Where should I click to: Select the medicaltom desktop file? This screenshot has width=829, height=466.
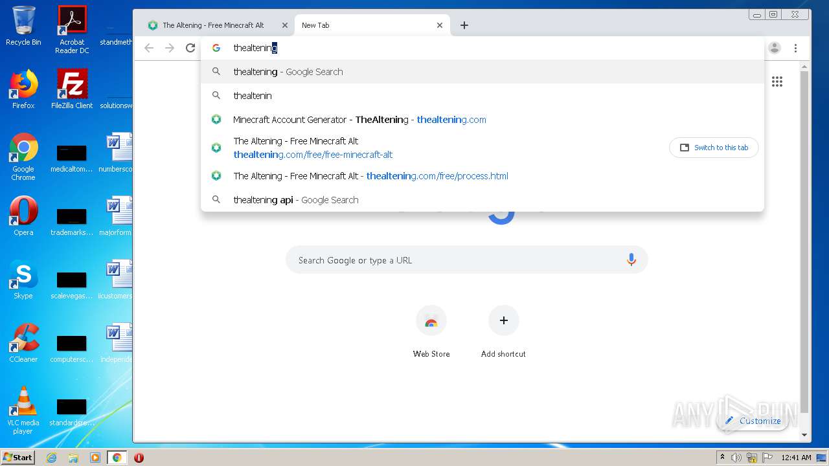(x=72, y=158)
